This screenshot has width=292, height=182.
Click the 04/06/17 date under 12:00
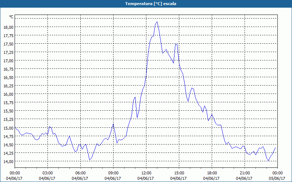coord(146,178)
